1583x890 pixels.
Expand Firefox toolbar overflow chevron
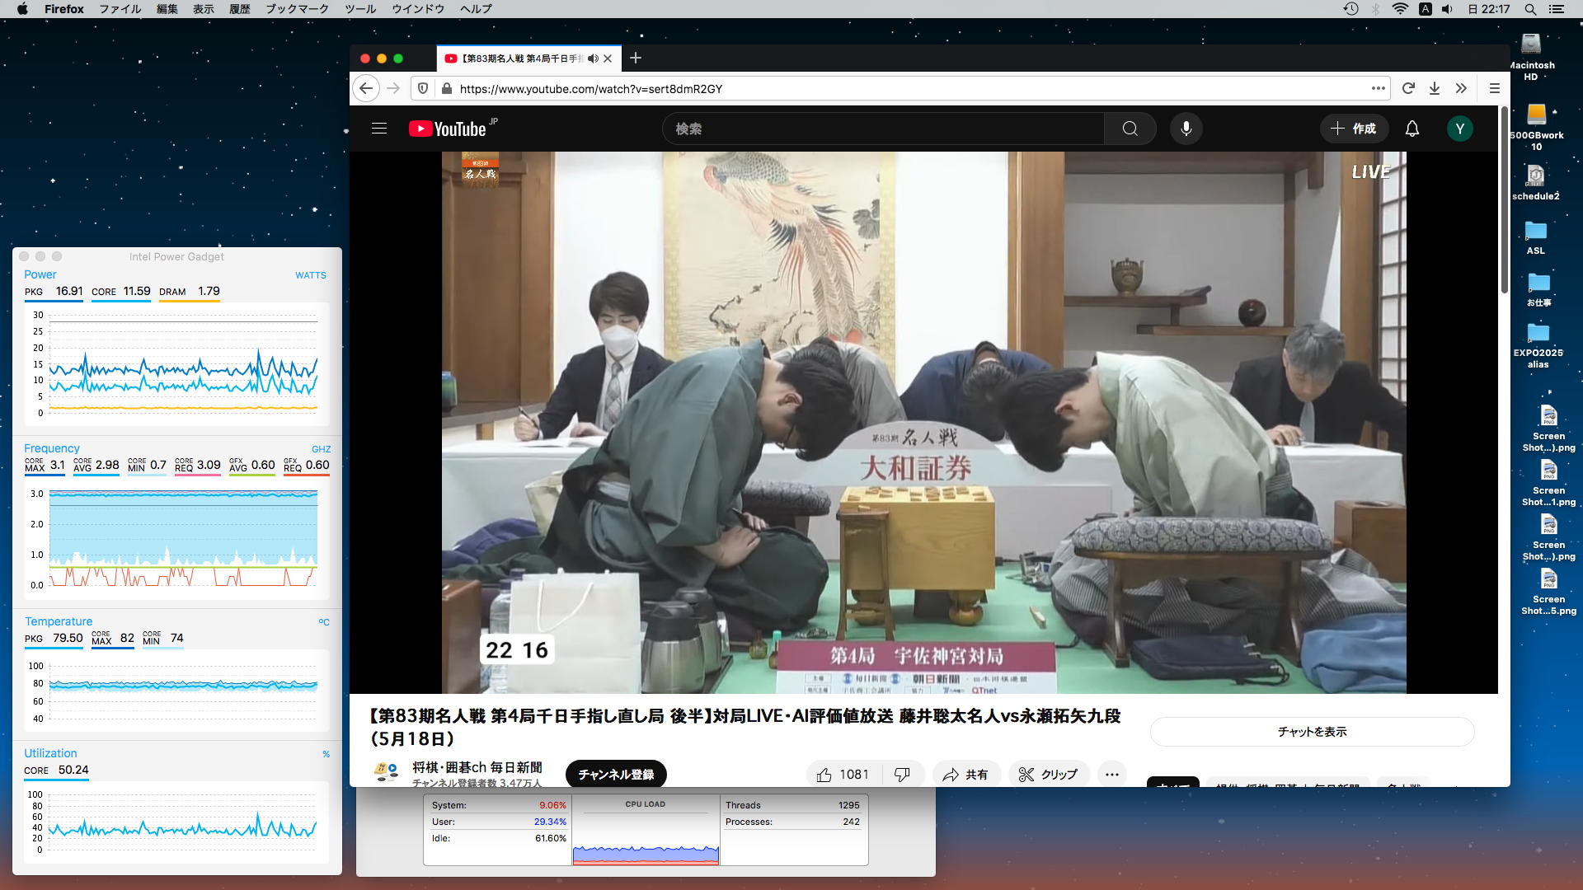[1461, 88]
